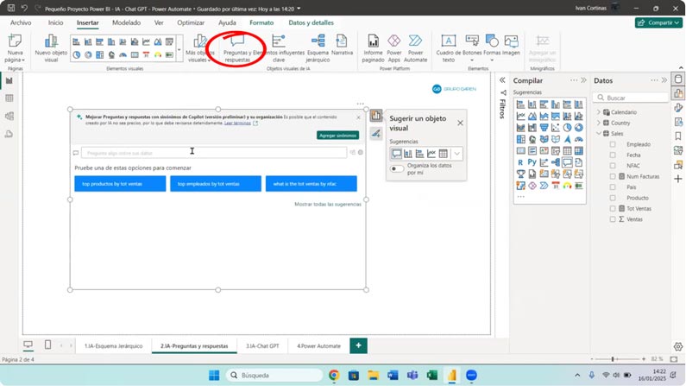Toggle Organiza los datos por mí switch
686x386 pixels.
397,169
